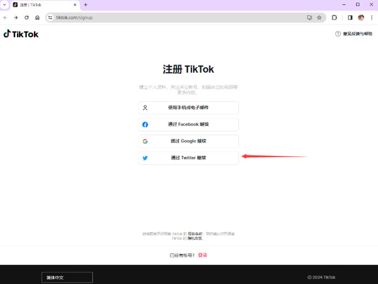The width and height of the screenshot is (378, 284).
Task: Reload the TikTok signup page
Action: point(26,18)
